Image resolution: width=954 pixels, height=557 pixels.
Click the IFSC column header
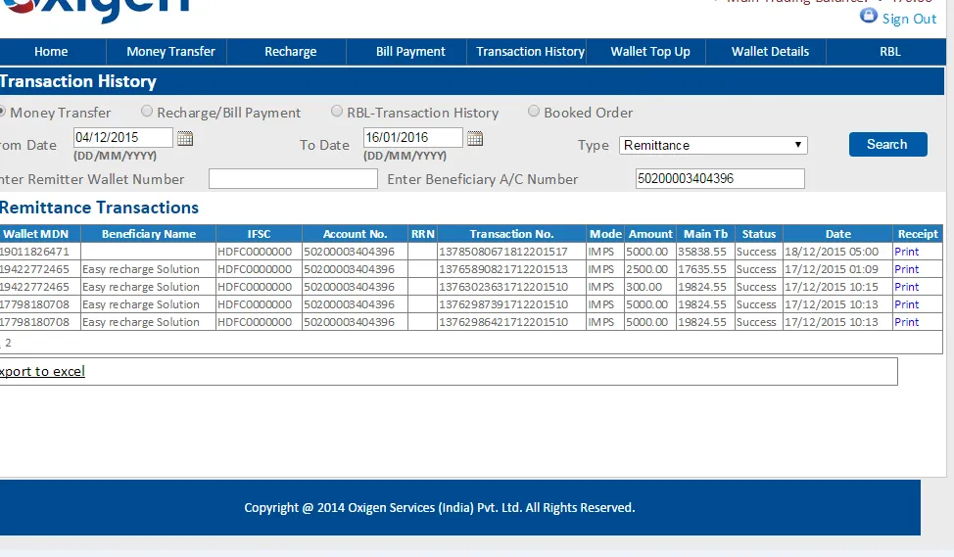coord(260,234)
